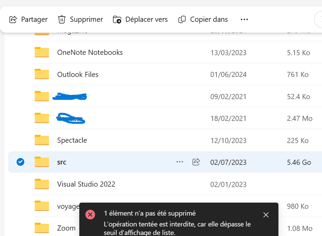Open the src row three-dots actions menu
This screenshot has width=322, height=236.
(180, 162)
